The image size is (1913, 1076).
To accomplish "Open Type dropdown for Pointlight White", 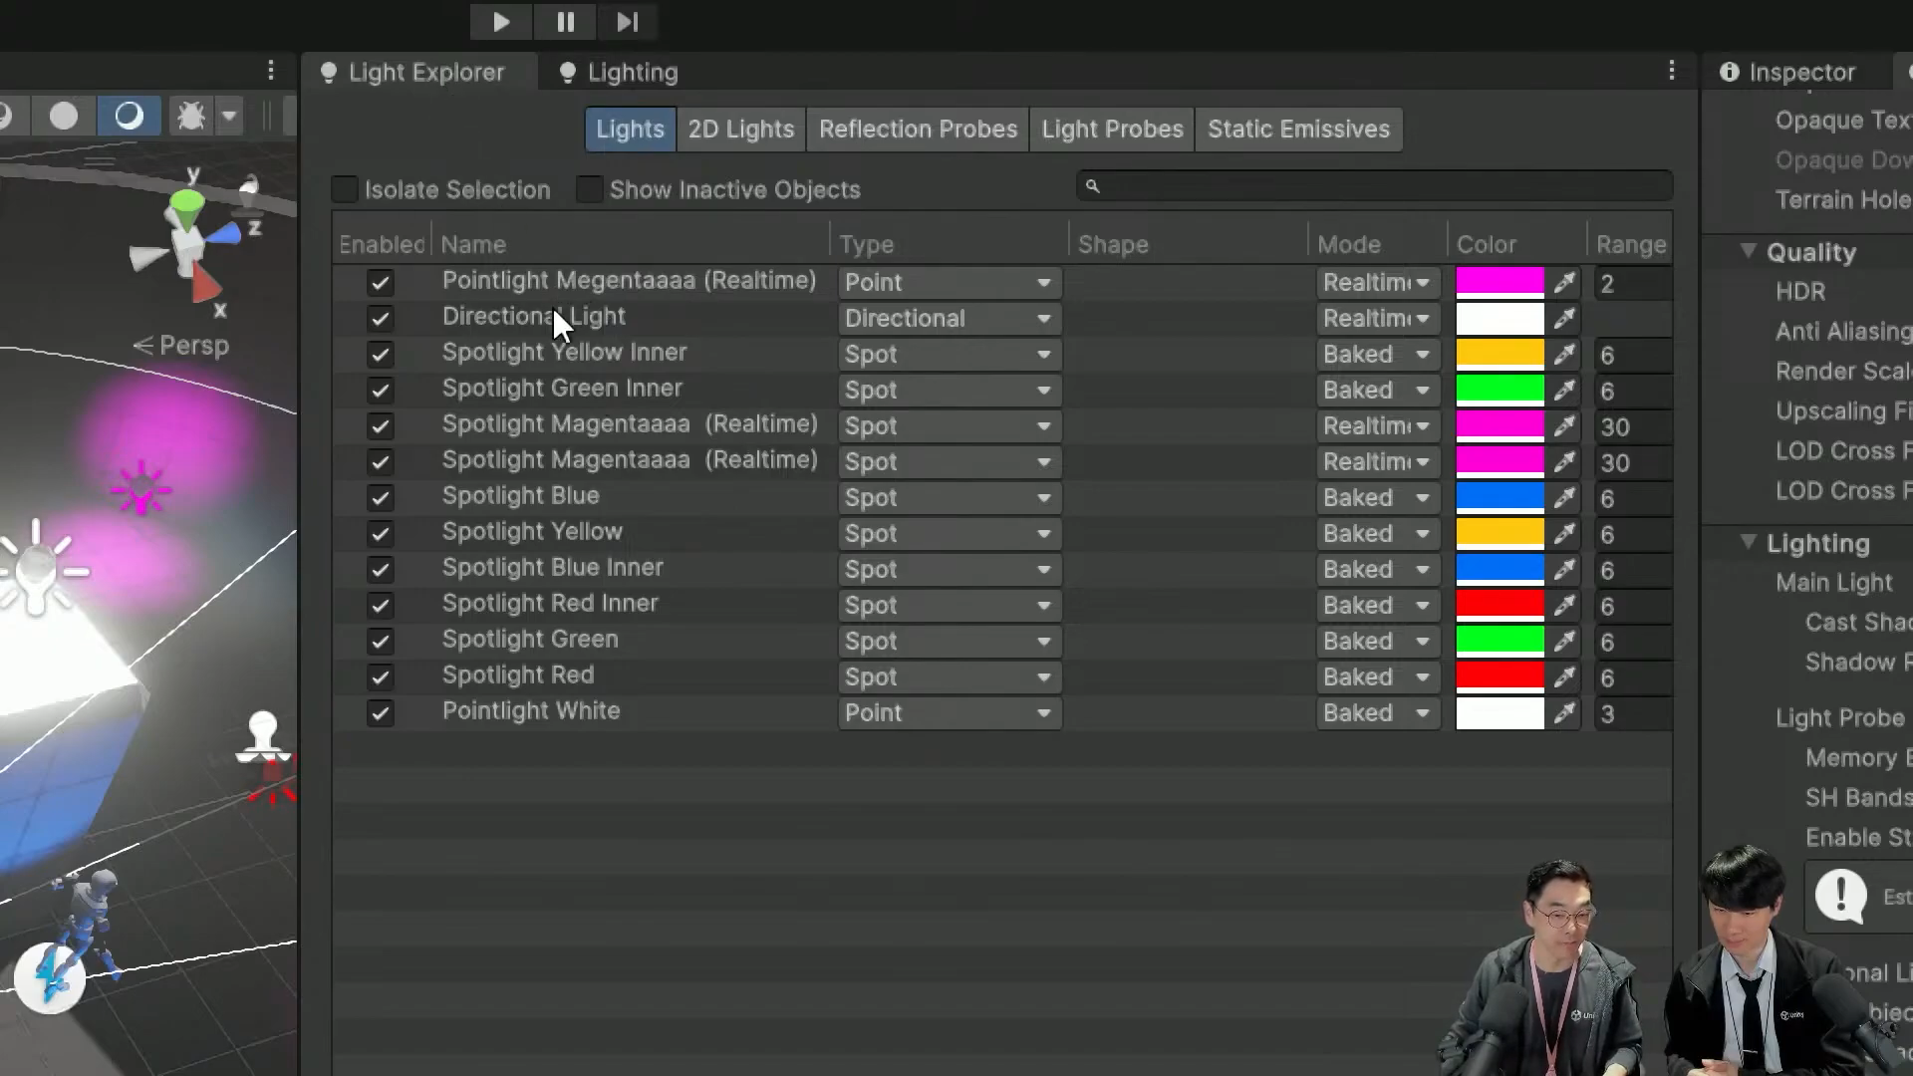I will [949, 712].
